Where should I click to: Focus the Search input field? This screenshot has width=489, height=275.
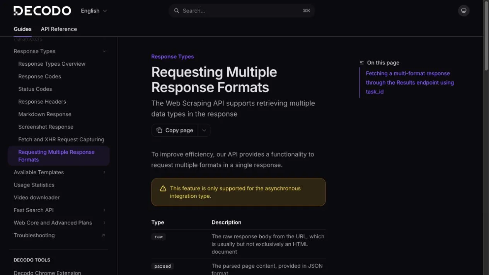pyautogui.click(x=242, y=11)
